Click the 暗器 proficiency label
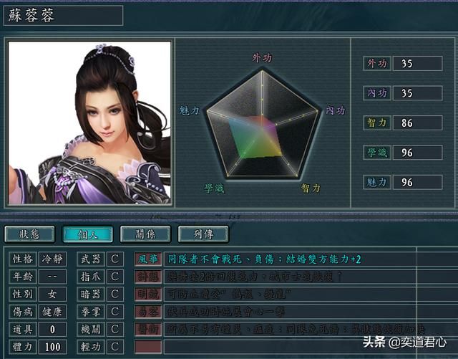This screenshot has height=359, width=458. (91, 294)
